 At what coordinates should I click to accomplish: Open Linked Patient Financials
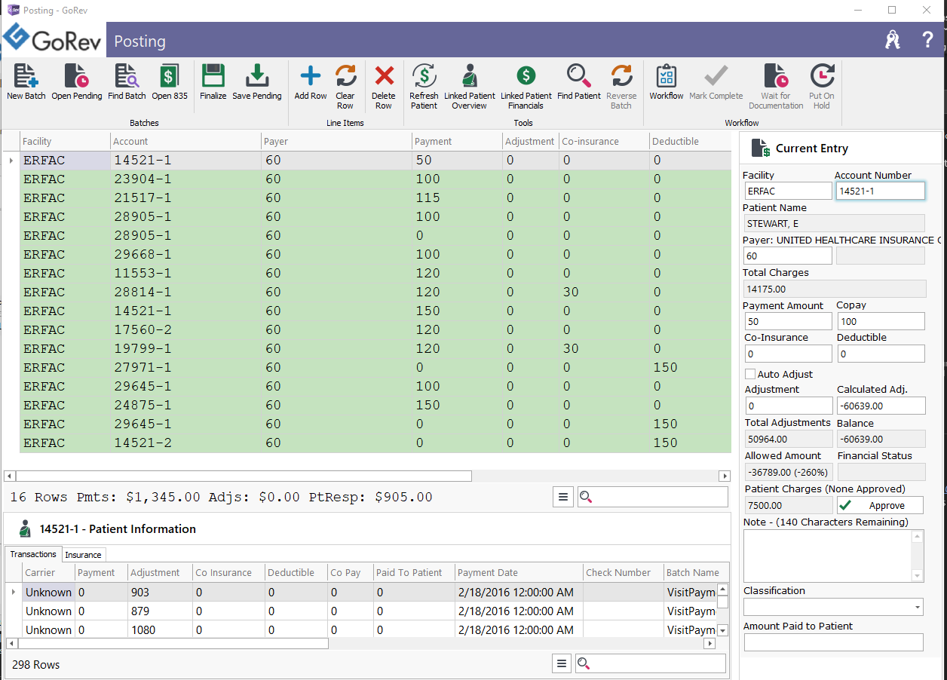click(526, 76)
